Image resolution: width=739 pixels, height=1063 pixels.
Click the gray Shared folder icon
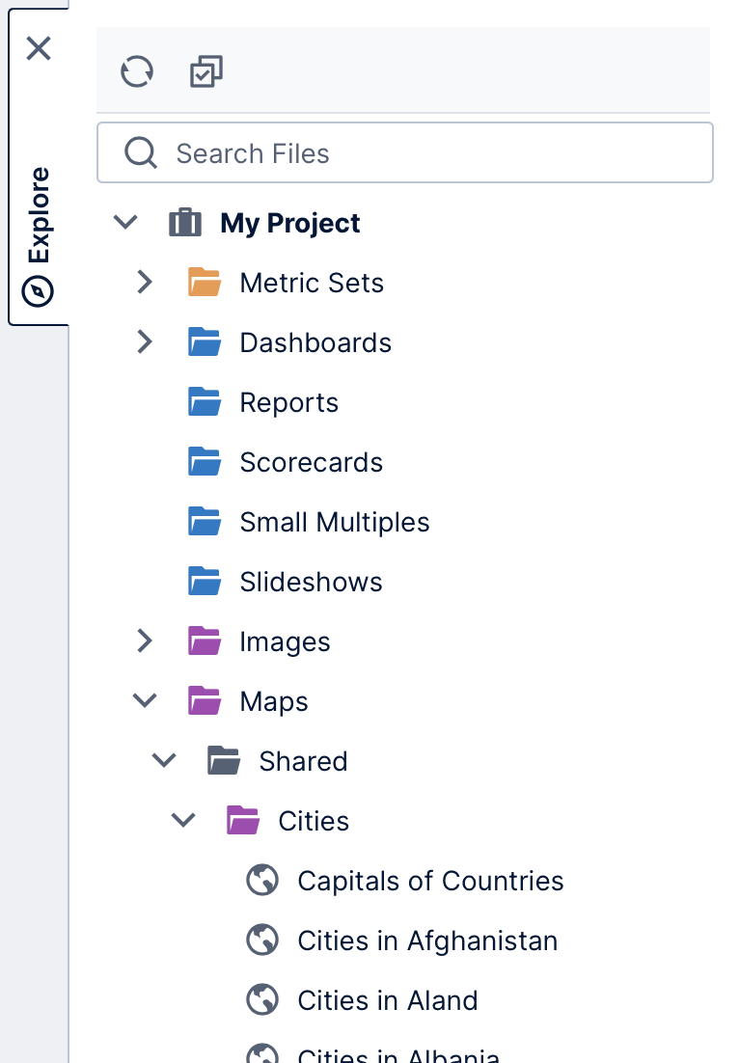224,760
